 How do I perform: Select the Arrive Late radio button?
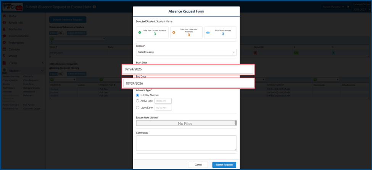click(x=138, y=101)
